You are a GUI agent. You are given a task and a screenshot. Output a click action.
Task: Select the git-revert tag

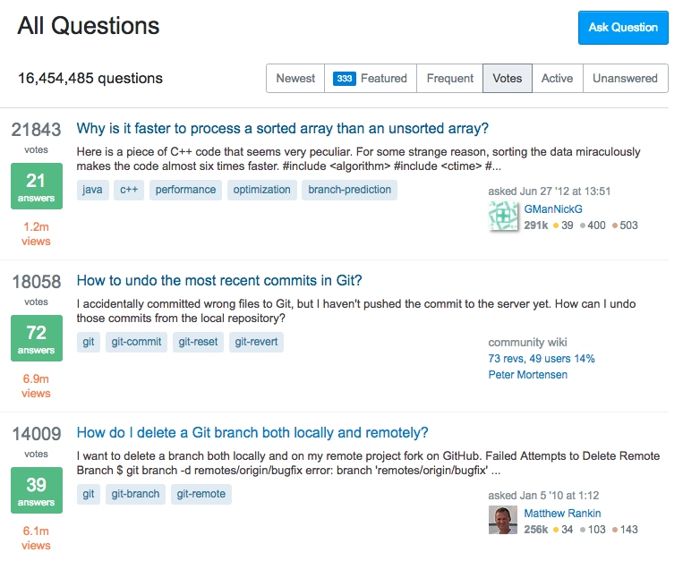[256, 342]
